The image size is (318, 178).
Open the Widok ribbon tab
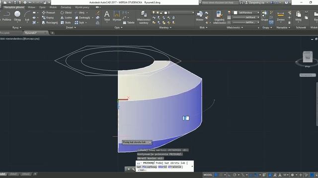pos(53,7)
